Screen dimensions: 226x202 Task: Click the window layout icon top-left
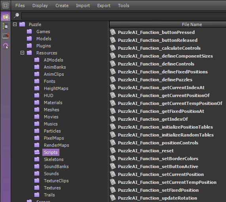point(6,6)
